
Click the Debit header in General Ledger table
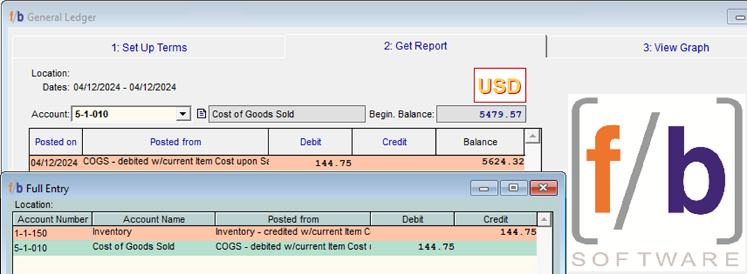(x=310, y=141)
